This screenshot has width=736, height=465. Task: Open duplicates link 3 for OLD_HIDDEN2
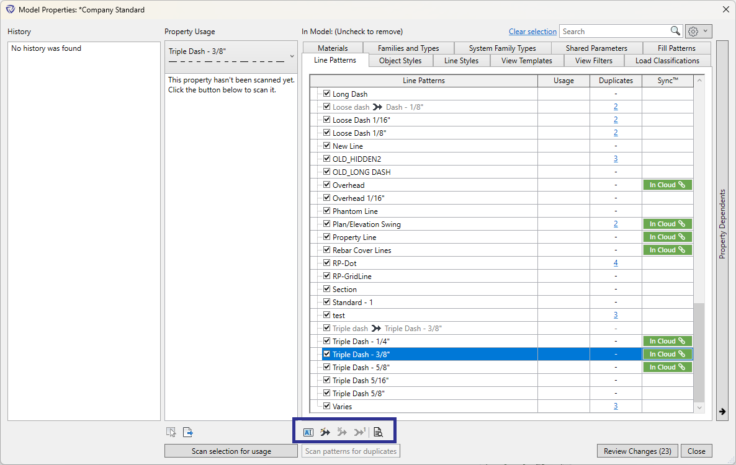click(616, 159)
